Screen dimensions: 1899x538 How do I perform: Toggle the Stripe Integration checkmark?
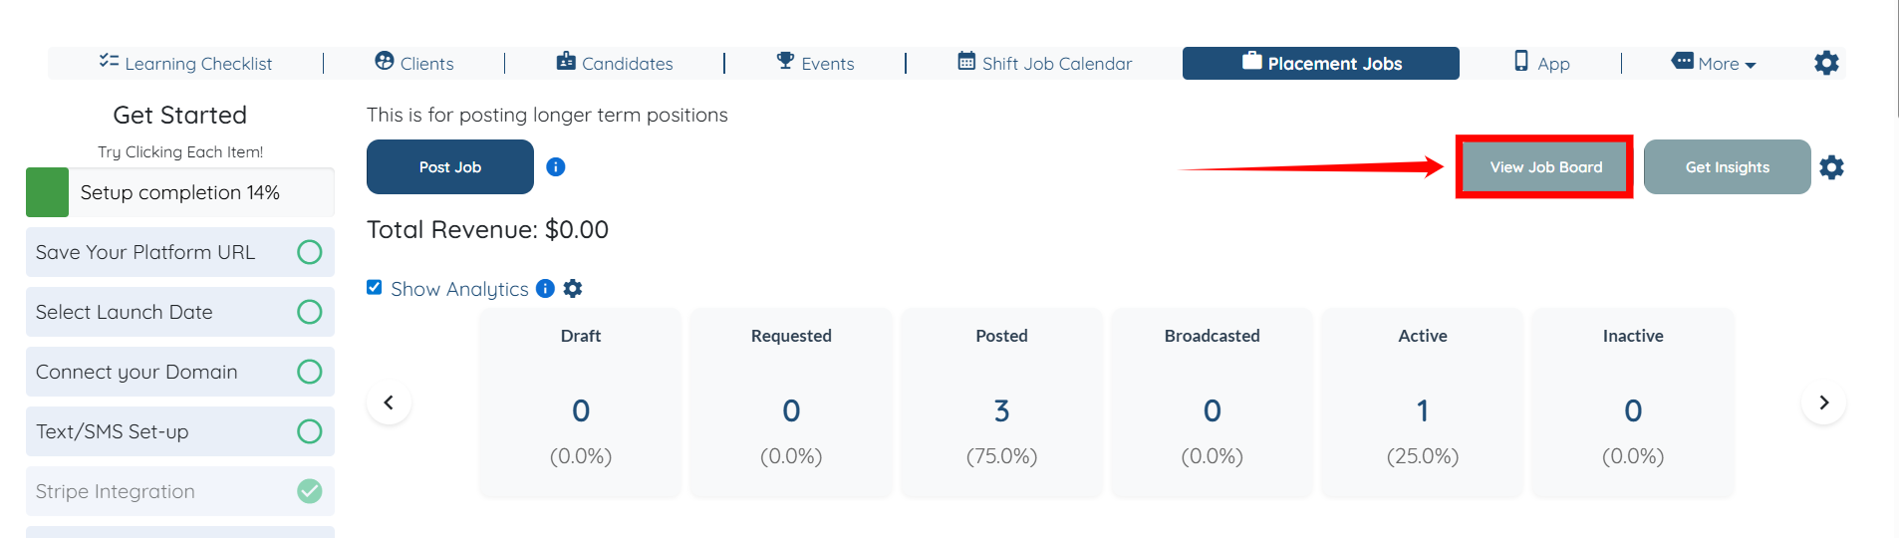[310, 491]
